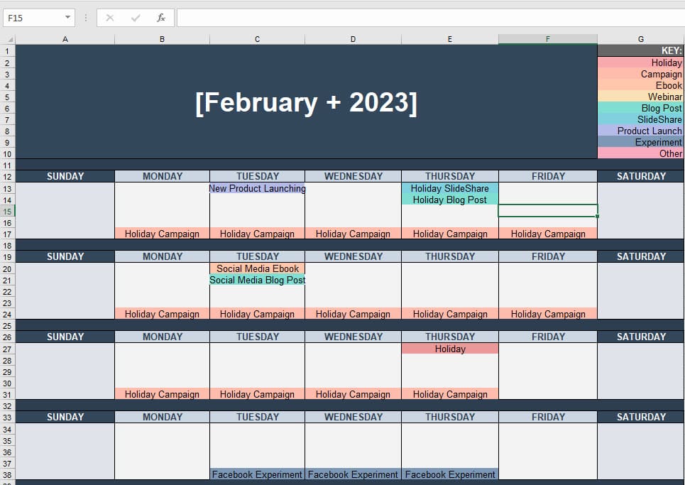Select row 27 header

[7, 349]
